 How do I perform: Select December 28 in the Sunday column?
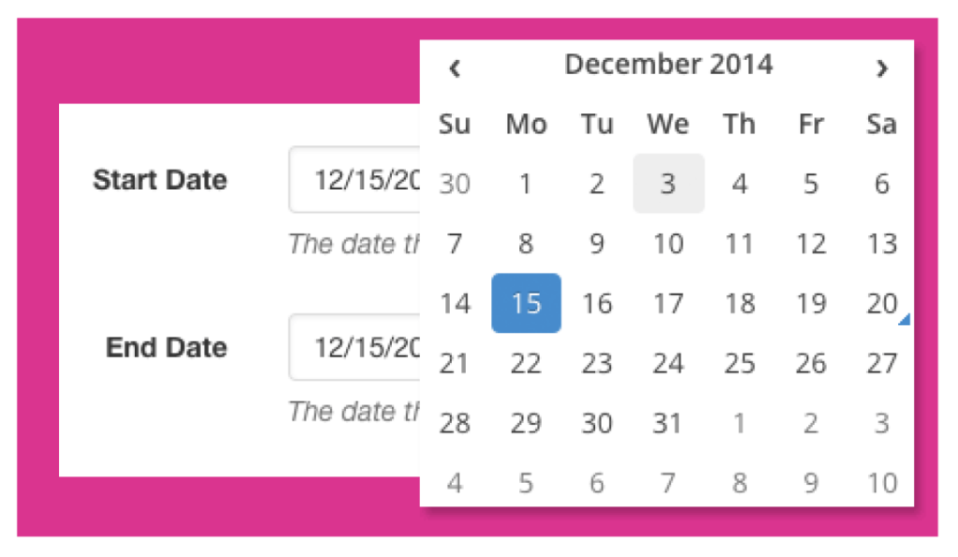455,423
